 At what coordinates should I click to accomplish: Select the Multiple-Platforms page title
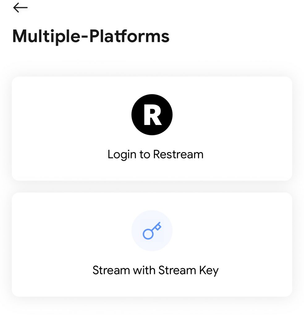click(x=91, y=36)
